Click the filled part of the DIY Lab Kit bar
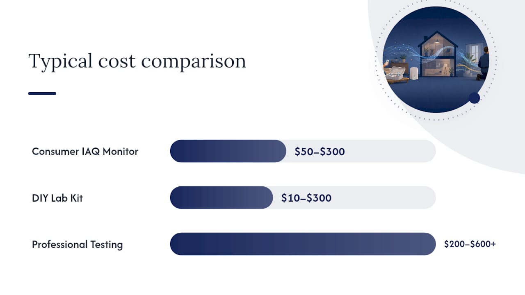This screenshot has width=525, height=295. pyautogui.click(x=221, y=197)
